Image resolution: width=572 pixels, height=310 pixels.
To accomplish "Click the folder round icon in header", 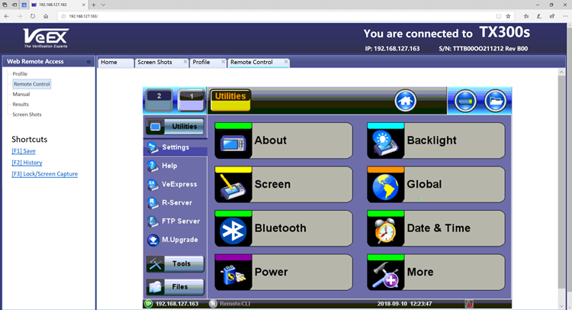I will click(x=495, y=101).
